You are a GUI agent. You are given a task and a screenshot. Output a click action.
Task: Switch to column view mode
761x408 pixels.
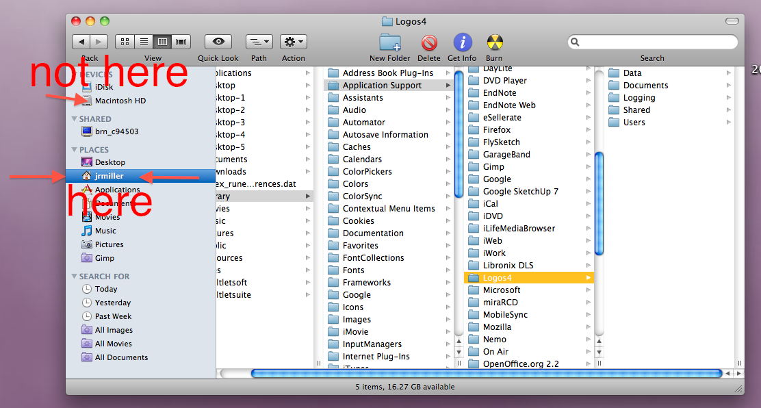click(162, 42)
